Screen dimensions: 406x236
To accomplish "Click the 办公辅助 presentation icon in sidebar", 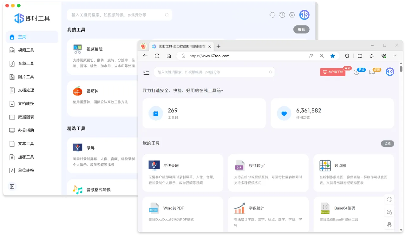I will (12, 130).
